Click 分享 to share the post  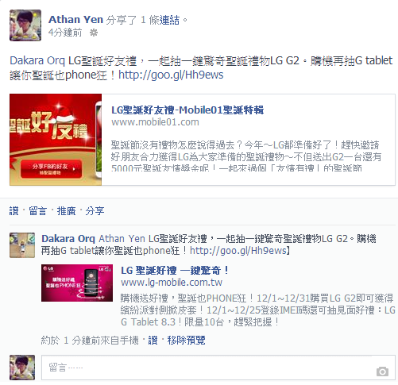[95, 211]
